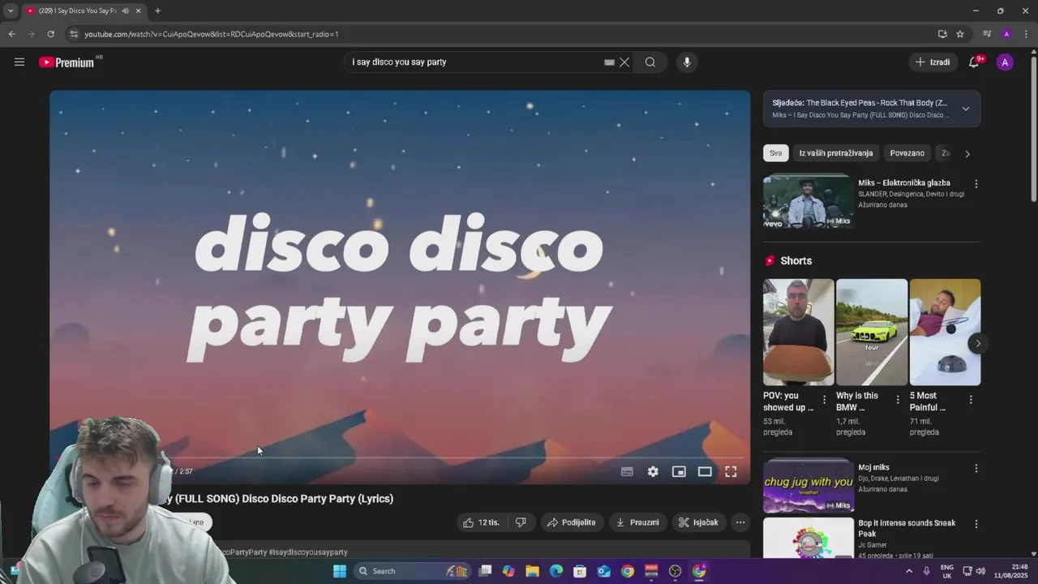
Task: Expand the Sljedeće playlist panel chevron
Action: pos(965,109)
